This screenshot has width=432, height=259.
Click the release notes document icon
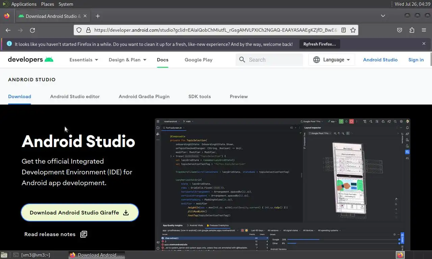[x=84, y=234]
